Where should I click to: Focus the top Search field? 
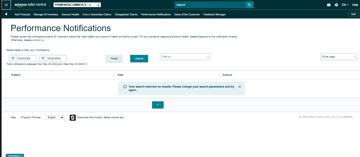[x=210, y=5]
